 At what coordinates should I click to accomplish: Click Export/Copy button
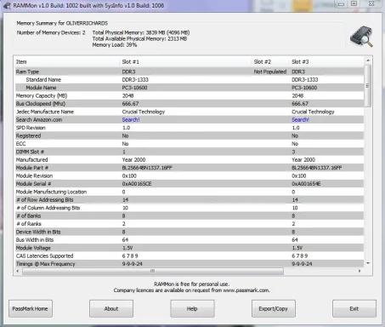273,308
